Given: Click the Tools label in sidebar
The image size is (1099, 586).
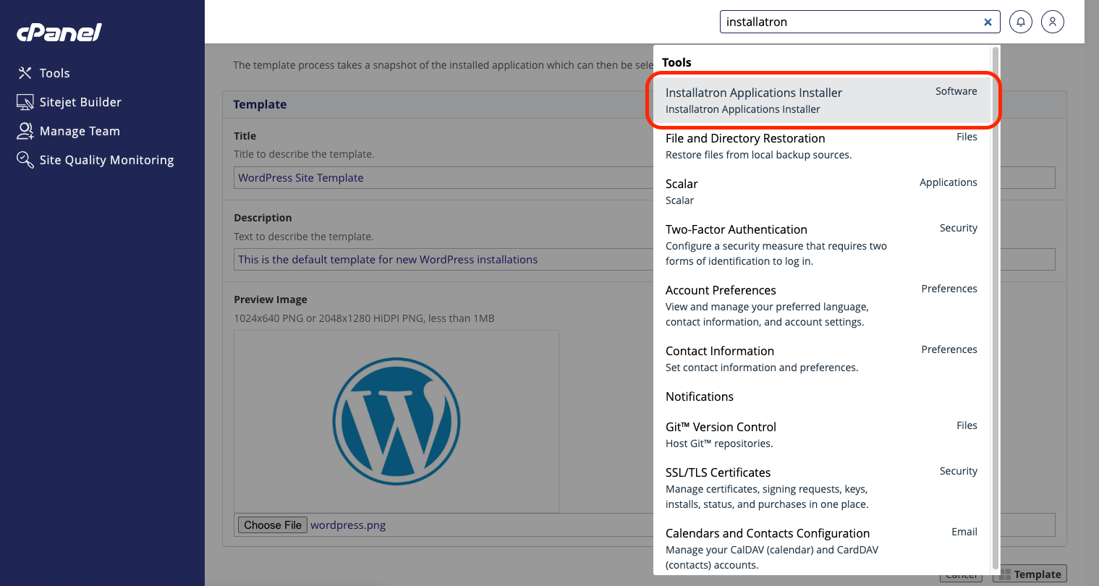Looking at the screenshot, I should pos(55,73).
